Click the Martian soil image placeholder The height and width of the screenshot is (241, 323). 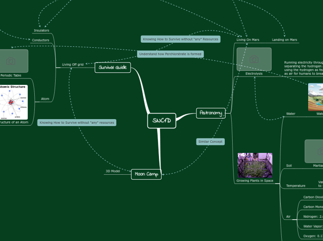pos(314,151)
